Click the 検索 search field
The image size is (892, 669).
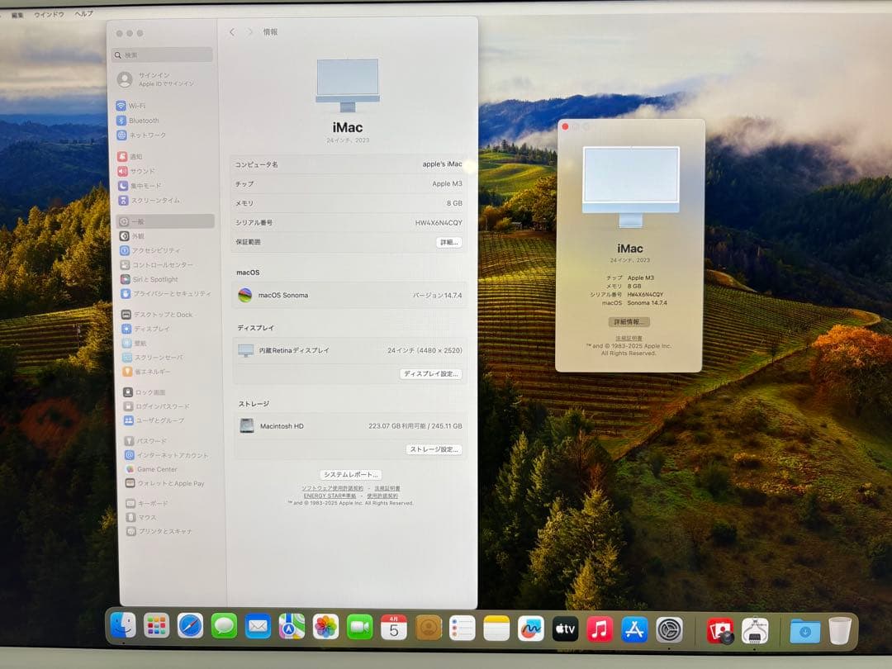click(162, 54)
